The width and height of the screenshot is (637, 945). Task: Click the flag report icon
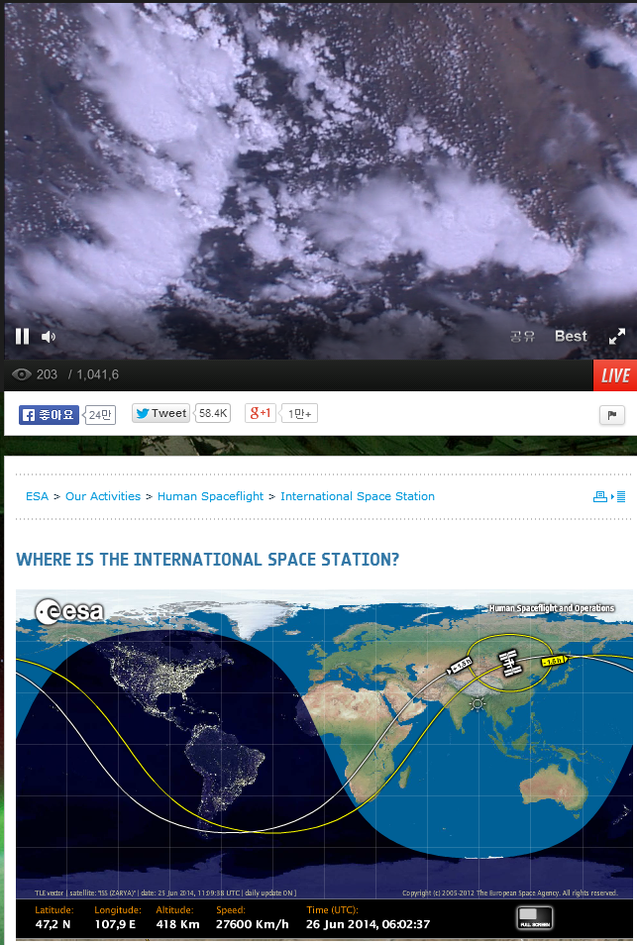pos(612,415)
